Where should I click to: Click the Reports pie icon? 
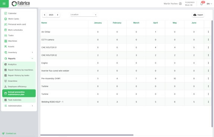tap(6, 59)
